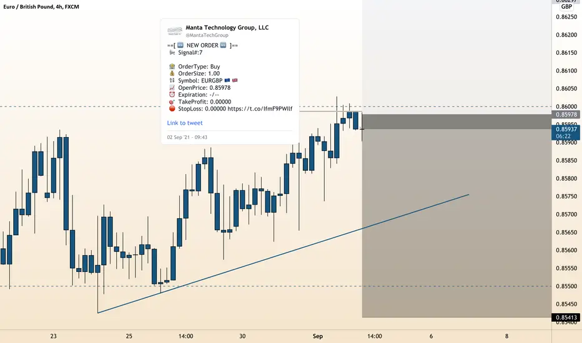The width and height of the screenshot is (582, 343).
Task: Click the Manta Technology Group avatar logo
Action: 175,31
